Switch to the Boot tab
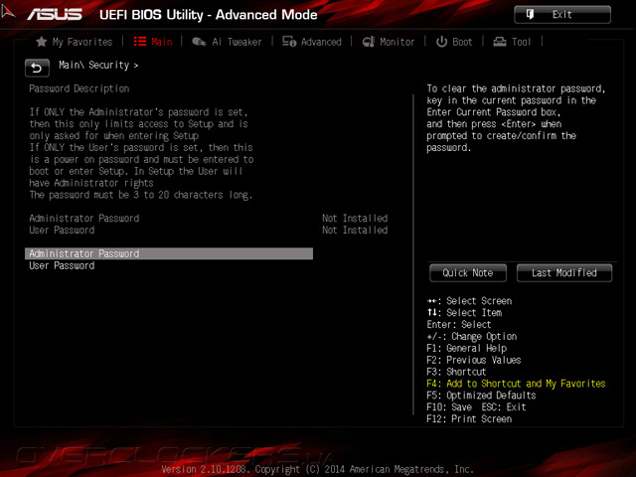Screen dimensions: 636x477 pos(454,42)
